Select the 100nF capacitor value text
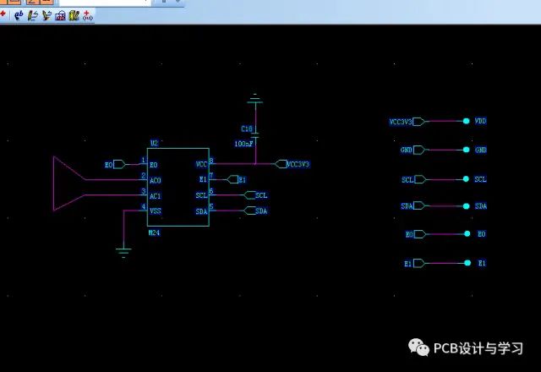The width and height of the screenshot is (541, 372). pyautogui.click(x=243, y=144)
